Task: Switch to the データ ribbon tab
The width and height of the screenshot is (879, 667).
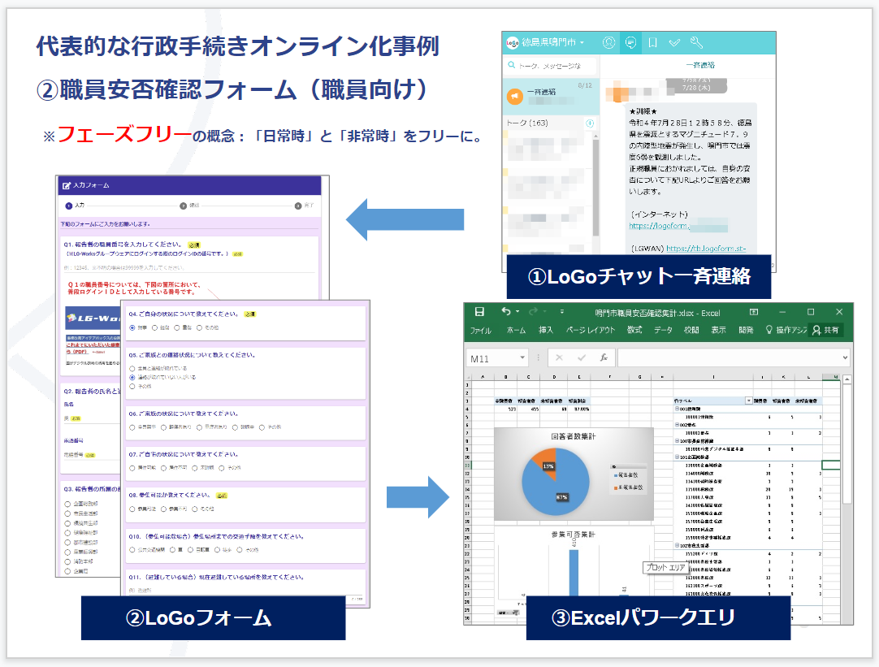Action: pyautogui.click(x=663, y=330)
